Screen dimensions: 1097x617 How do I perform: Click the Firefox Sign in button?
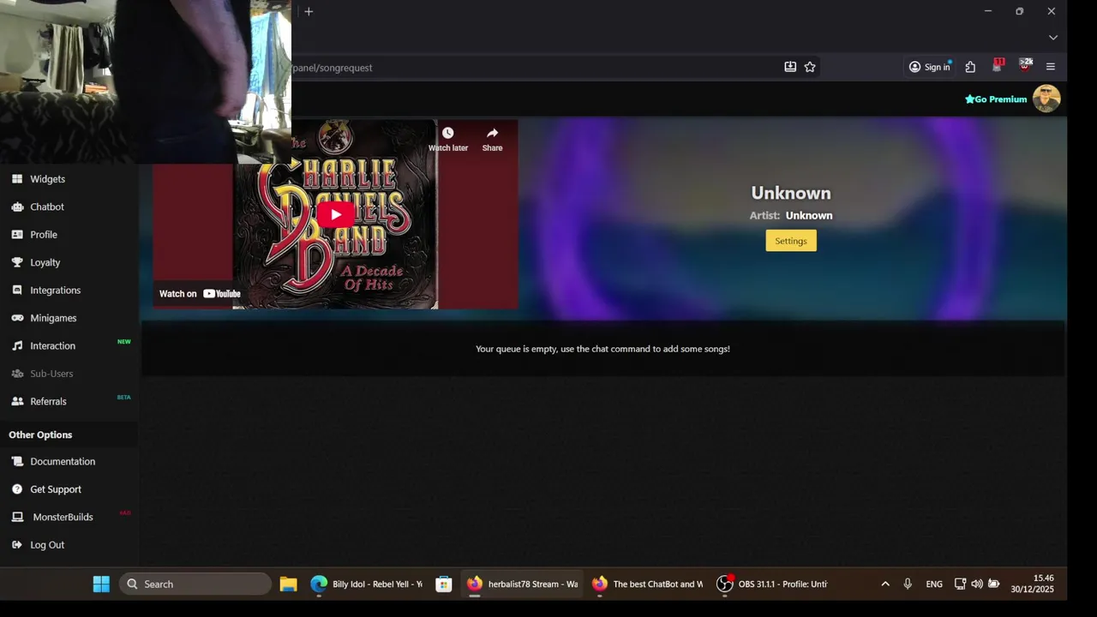point(929,67)
